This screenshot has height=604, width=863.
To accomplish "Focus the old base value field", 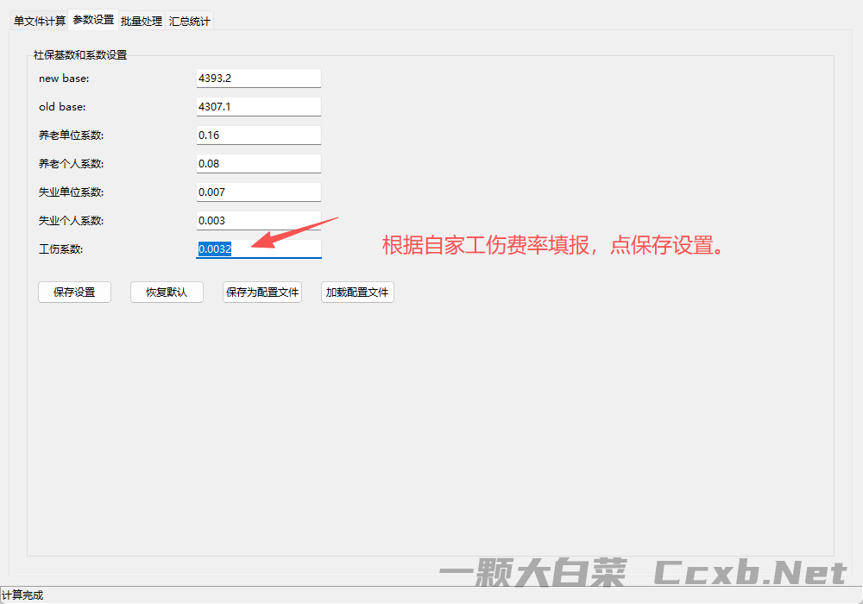I will [x=259, y=106].
